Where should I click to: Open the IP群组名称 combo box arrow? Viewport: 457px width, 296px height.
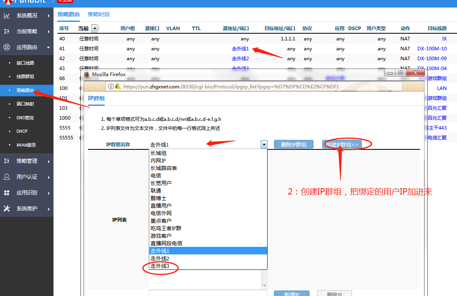264,145
